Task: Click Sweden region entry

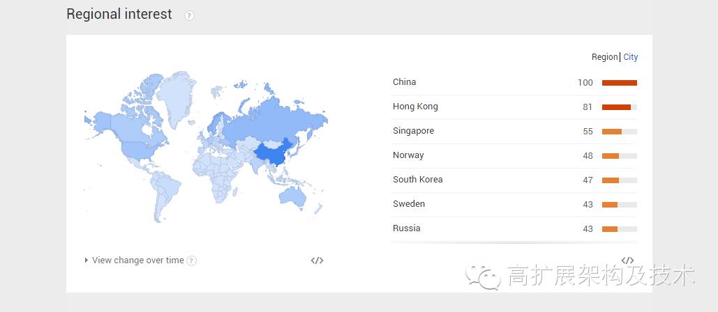Action: coord(409,204)
